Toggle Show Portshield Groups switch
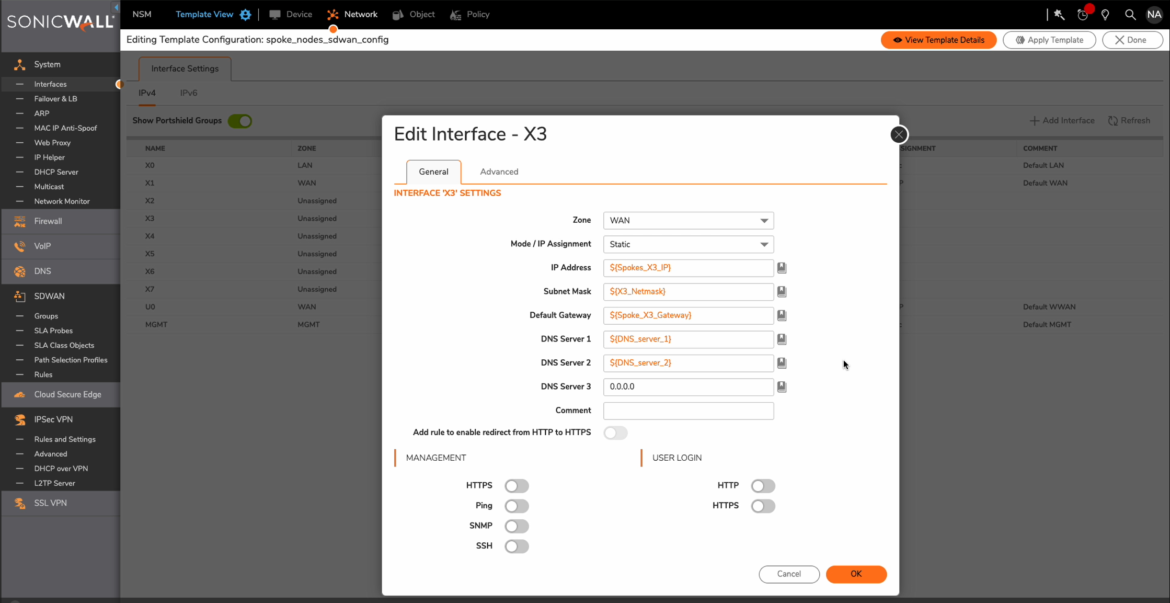This screenshot has width=1170, height=603. (x=240, y=121)
